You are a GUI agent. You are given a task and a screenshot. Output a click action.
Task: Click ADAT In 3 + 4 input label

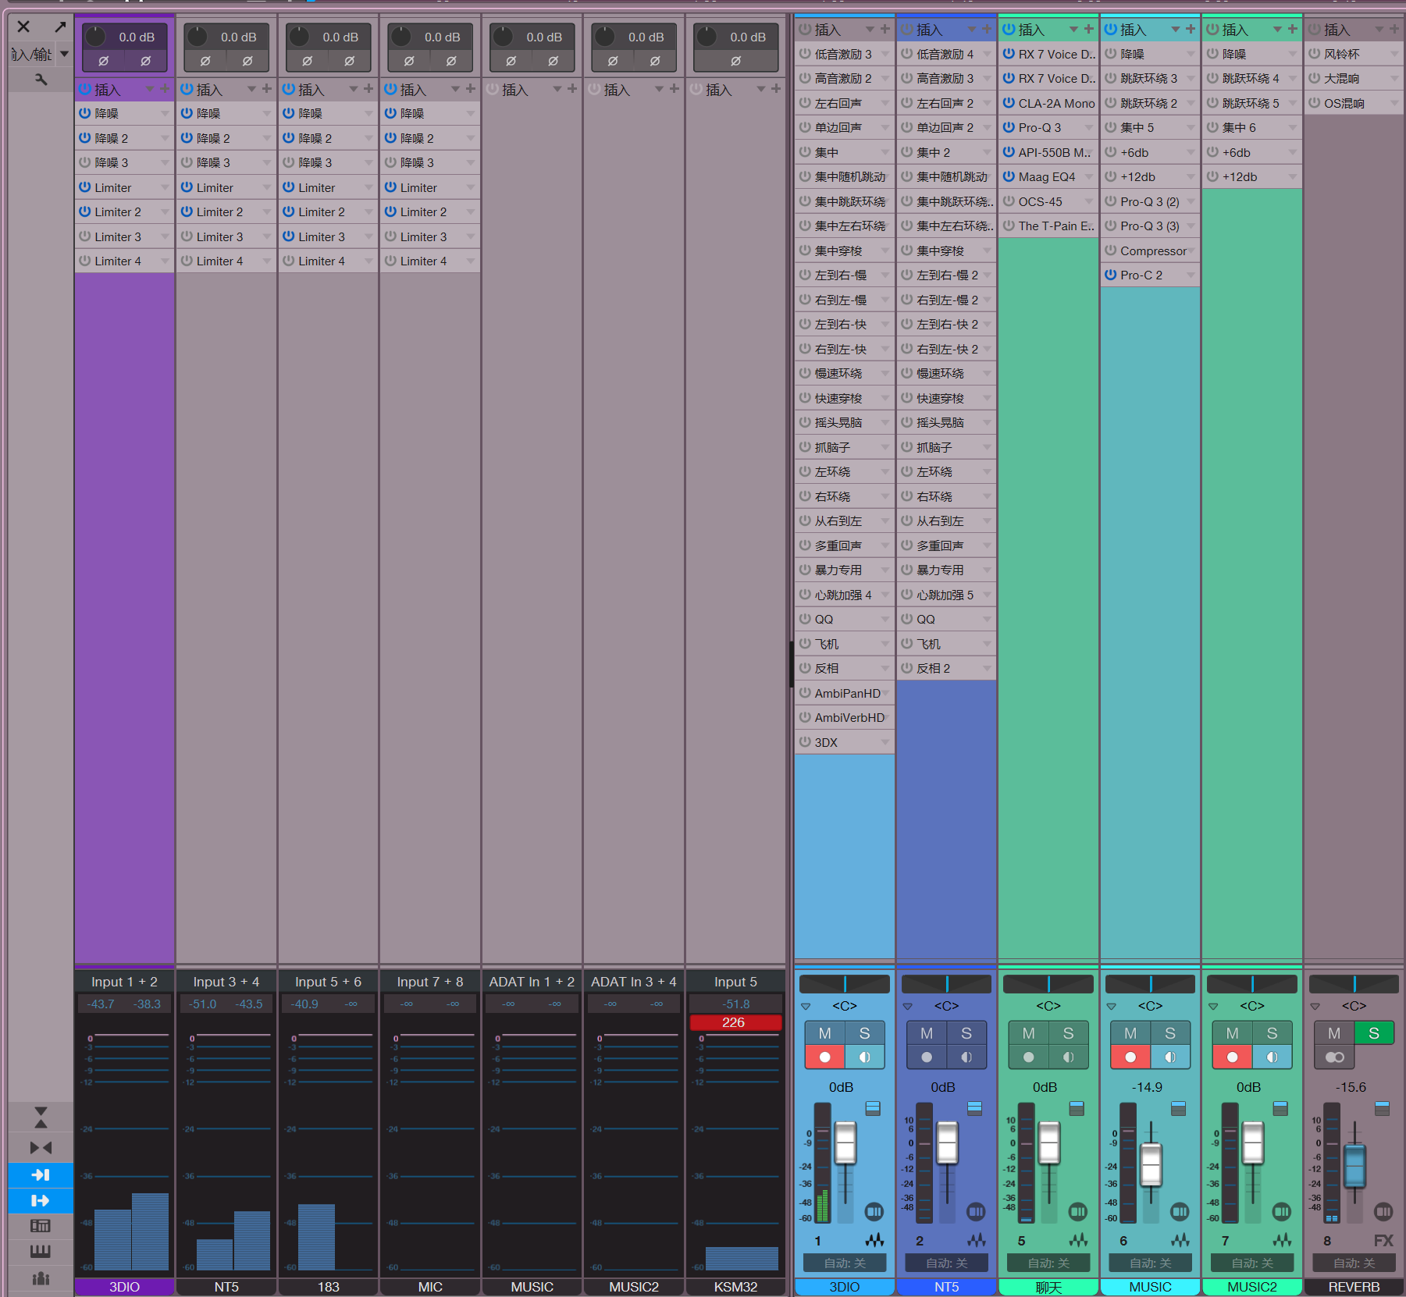tap(634, 982)
